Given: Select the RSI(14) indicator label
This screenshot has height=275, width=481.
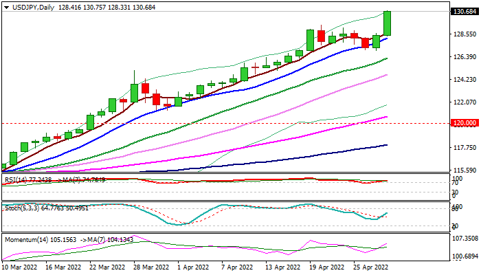Looking at the screenshot, I should pos(16,179).
